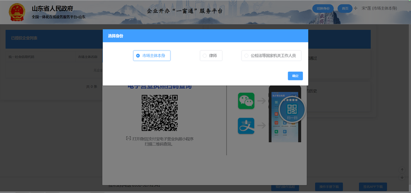Click the 操作手册下载 button
Screen dimensions: 411x193
pos(329,187)
